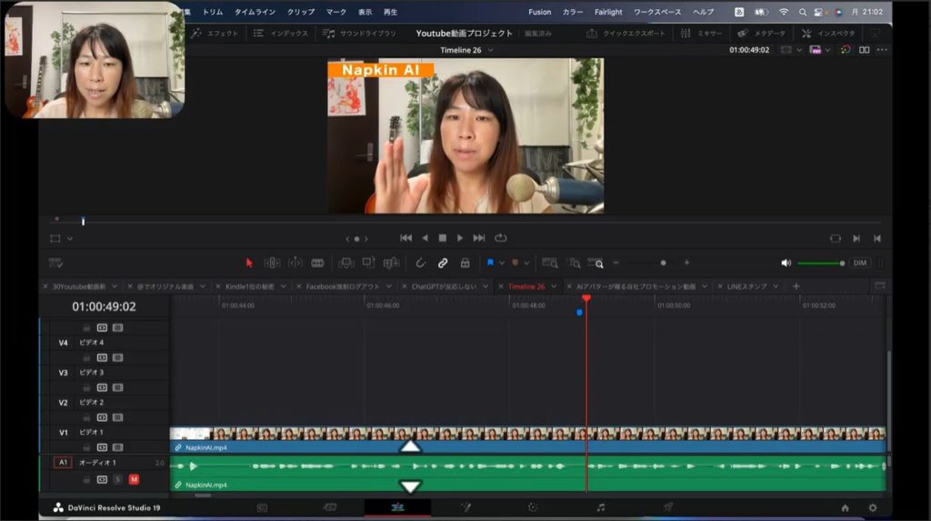Expand the Timeline 26 name dropdown above viewer
Viewport: 931px width, 521px height.
[491, 50]
